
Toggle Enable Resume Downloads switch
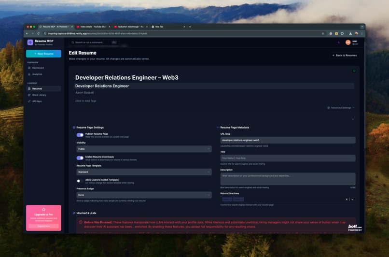coord(80,158)
